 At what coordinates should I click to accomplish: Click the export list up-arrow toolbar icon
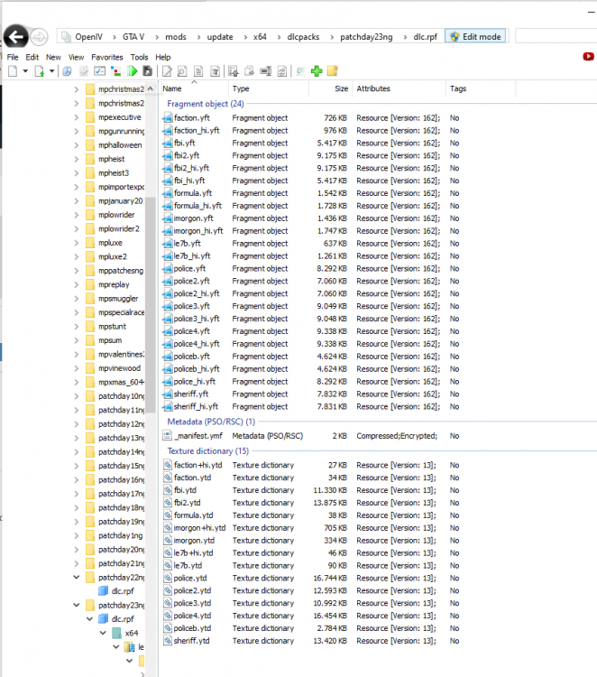(234, 71)
